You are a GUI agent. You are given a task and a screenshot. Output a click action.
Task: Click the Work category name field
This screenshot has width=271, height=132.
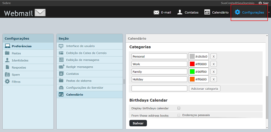[x=159, y=64]
